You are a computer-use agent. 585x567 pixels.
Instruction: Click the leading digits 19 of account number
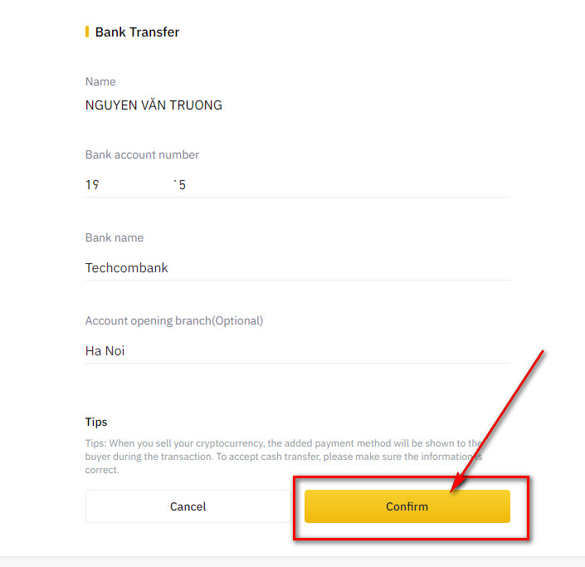point(92,184)
